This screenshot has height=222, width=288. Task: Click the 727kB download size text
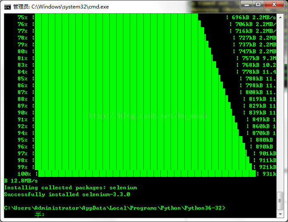(247, 38)
